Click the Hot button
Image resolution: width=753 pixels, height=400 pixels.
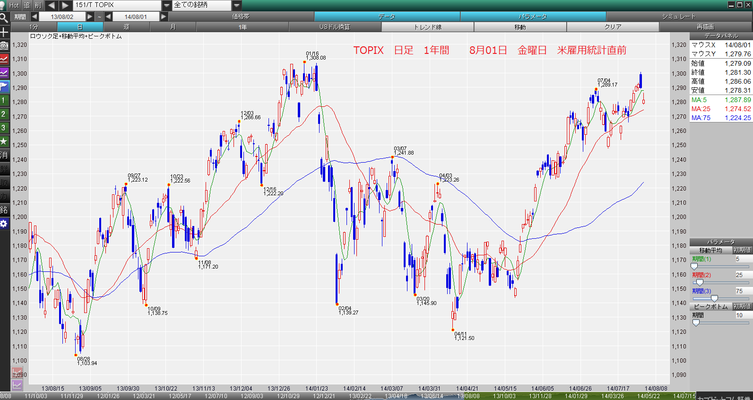pos(14,5)
